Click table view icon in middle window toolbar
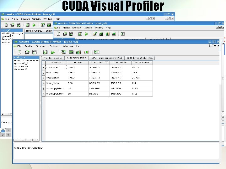This screenshot has width=226, height=169. 95,34
